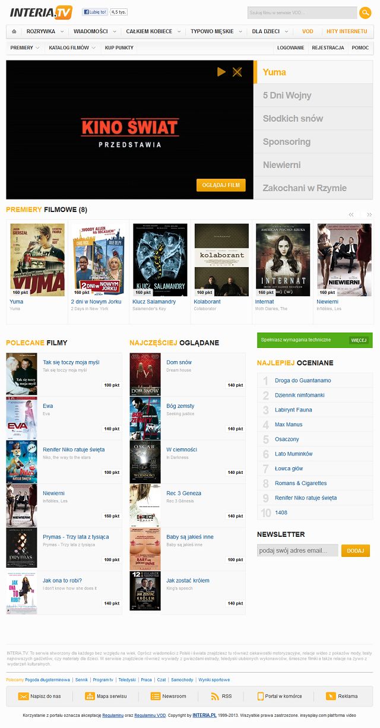Screen dimensions: 380x728
Task: Open the Yuma movie poster thumbnail
Action: [x=37, y=259]
